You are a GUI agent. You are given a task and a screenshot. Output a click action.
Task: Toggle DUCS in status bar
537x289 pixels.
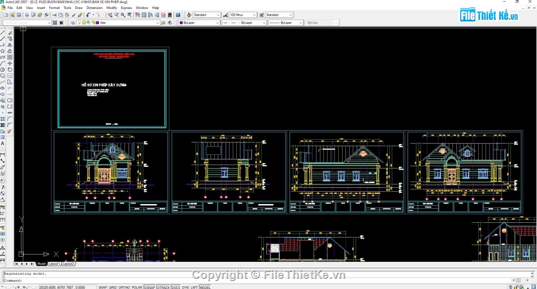(176, 287)
